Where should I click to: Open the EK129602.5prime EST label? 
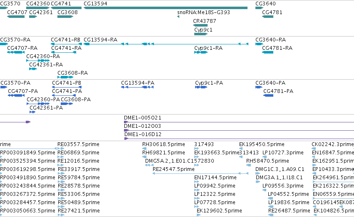[x=220, y=211]
